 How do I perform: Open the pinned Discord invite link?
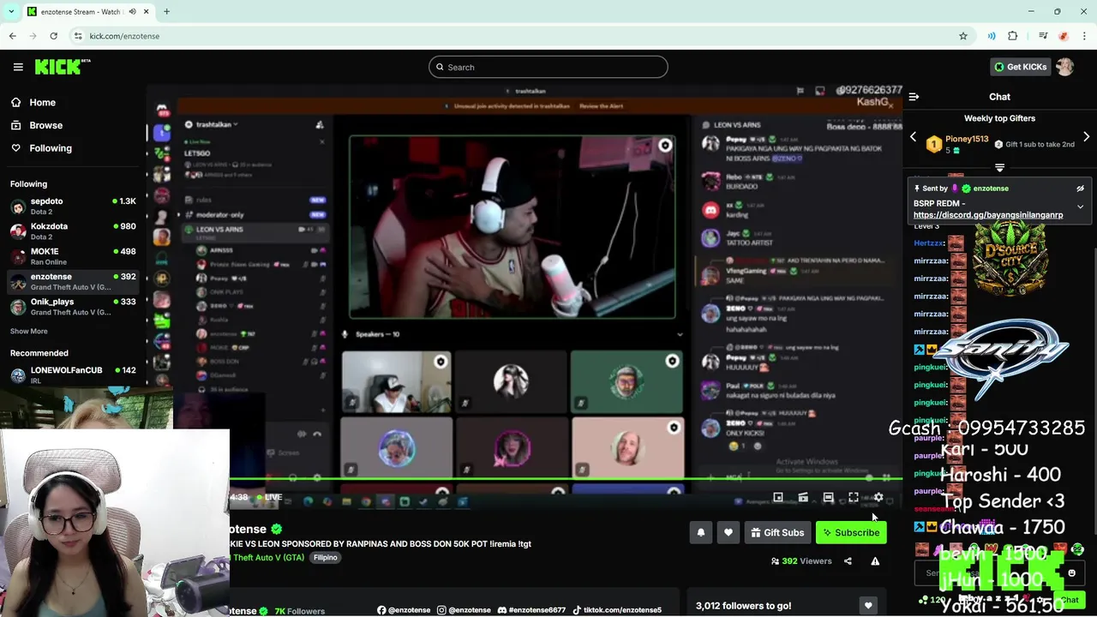pos(988,215)
